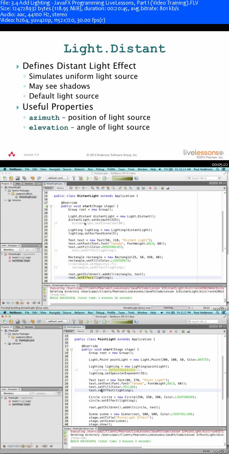The image size is (229, 454).
Task: Click top re-run arrow in PointLight Output panel
Action: point(65,432)
